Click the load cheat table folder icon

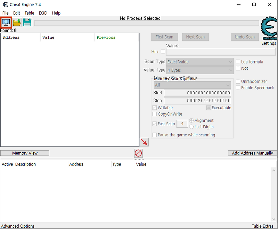click(x=17, y=22)
